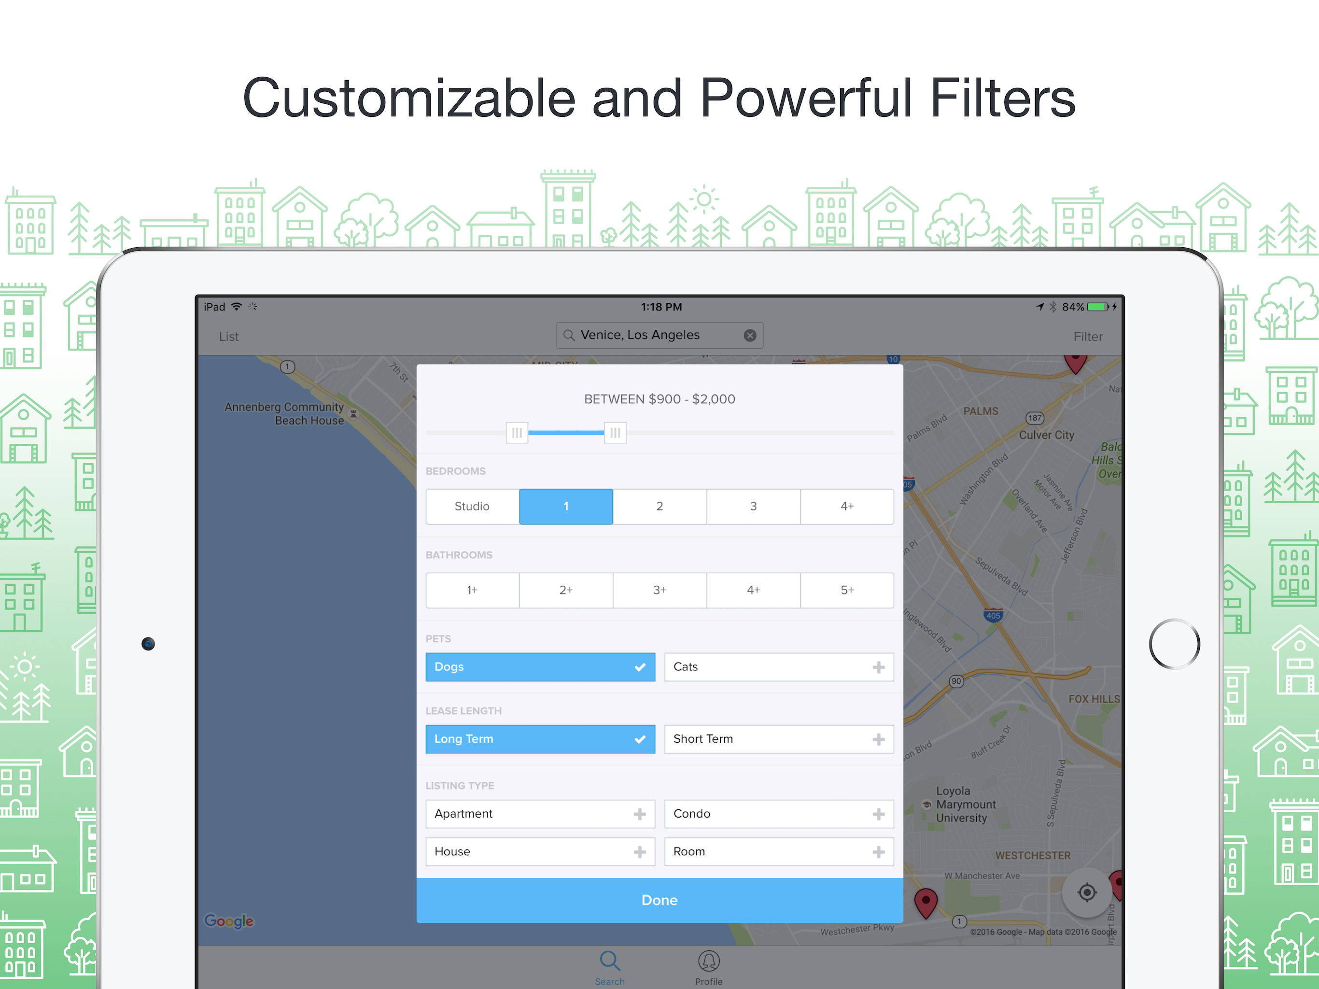
Task: Tap the locate-me crosshair map button
Action: tap(1087, 892)
